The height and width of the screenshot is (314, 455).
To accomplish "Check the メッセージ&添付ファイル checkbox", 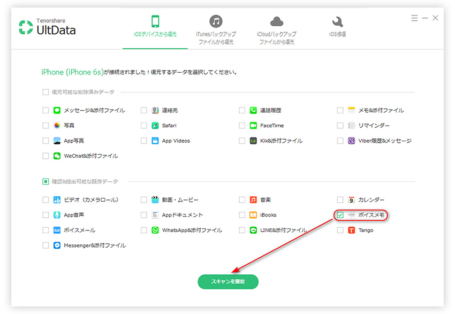I will tap(45, 111).
